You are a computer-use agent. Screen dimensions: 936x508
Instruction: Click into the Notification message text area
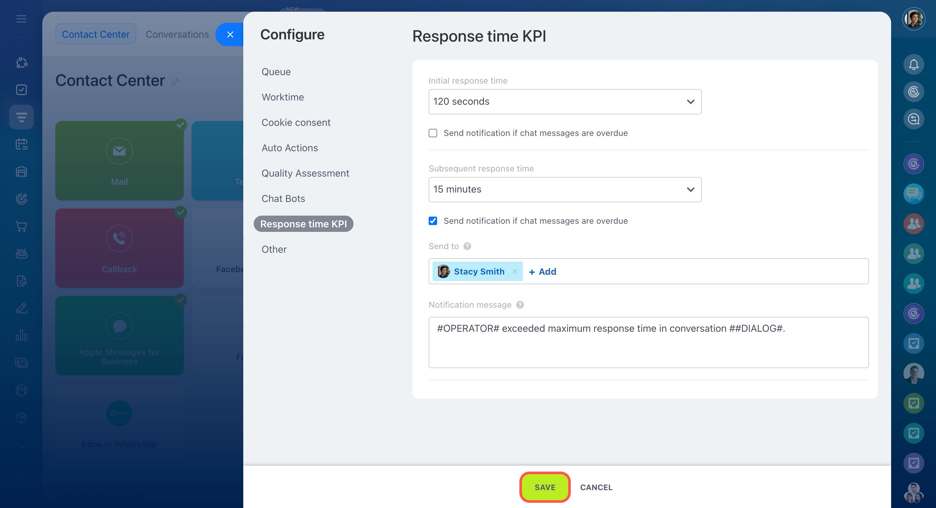pyautogui.click(x=649, y=342)
